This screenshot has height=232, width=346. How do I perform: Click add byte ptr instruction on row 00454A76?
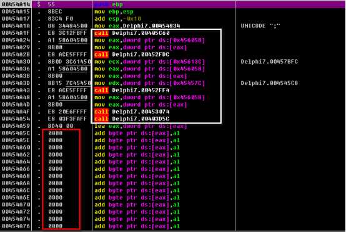click(x=137, y=226)
